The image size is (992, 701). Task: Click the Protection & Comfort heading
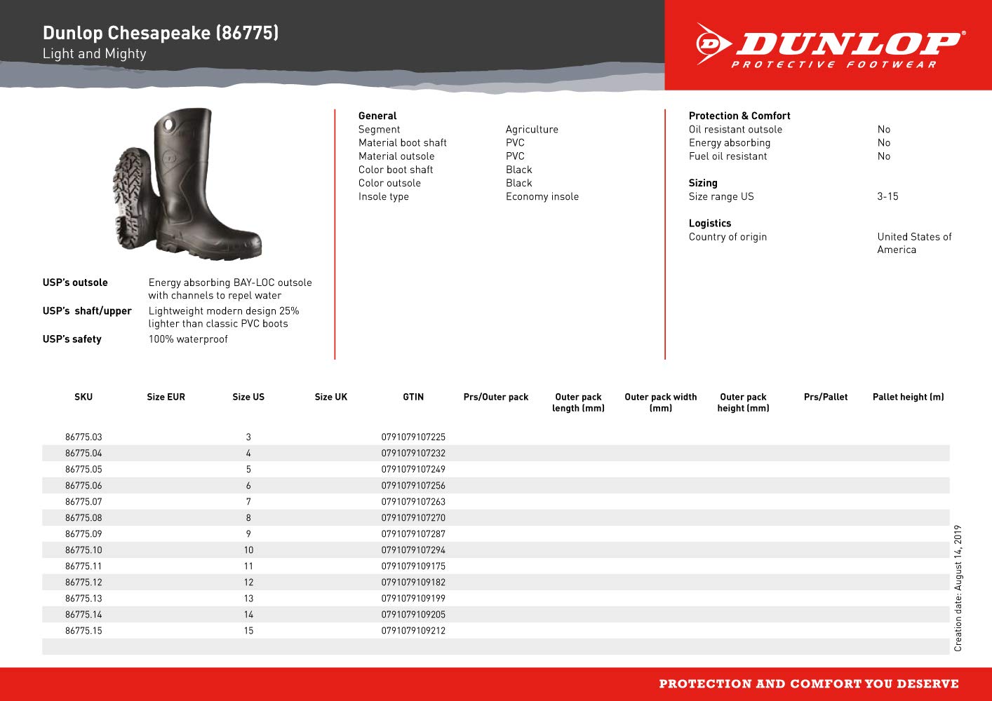[x=739, y=116]
